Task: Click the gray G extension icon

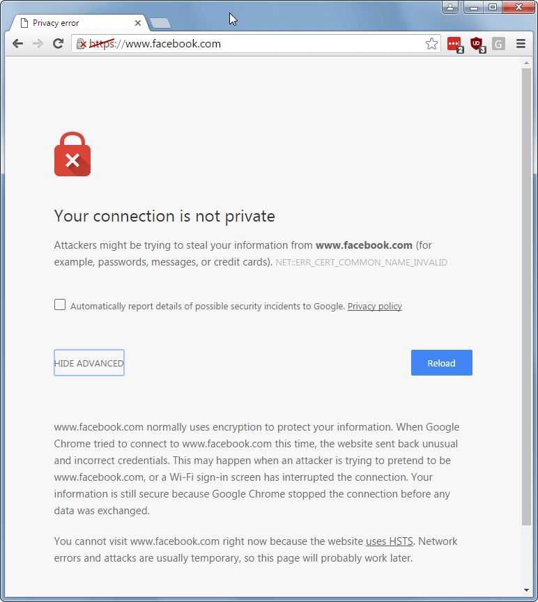Action: coord(498,43)
